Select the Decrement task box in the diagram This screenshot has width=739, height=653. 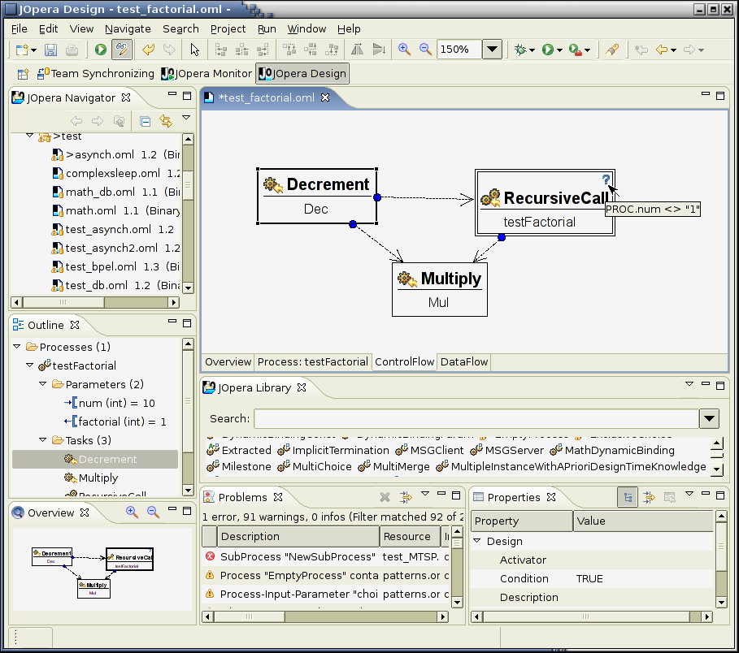pos(317,196)
